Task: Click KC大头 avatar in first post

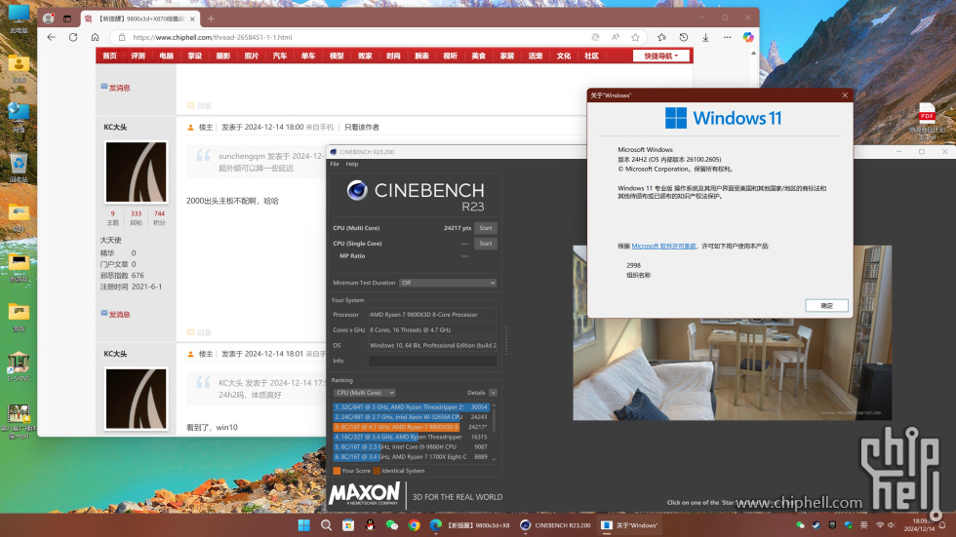Action: (136, 173)
